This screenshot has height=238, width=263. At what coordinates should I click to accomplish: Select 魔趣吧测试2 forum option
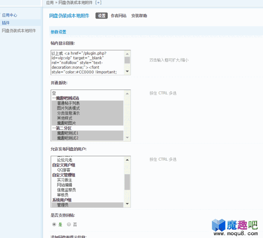click(87, 138)
